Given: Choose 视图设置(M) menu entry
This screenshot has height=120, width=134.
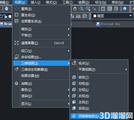Looking at the screenshot, I should click(x=42, y=76).
